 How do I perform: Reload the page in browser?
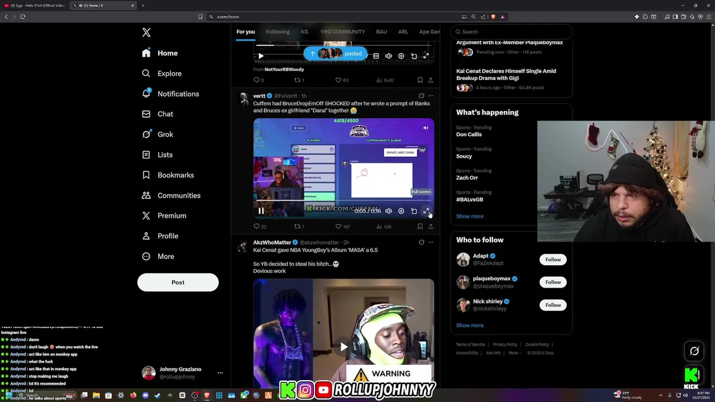23,17
